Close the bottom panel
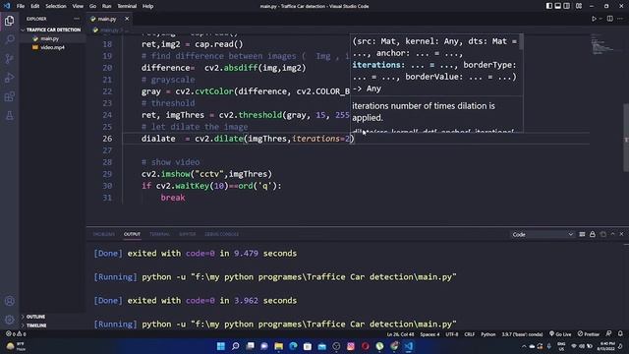Image resolution: width=629 pixels, height=354 pixels. point(621,234)
